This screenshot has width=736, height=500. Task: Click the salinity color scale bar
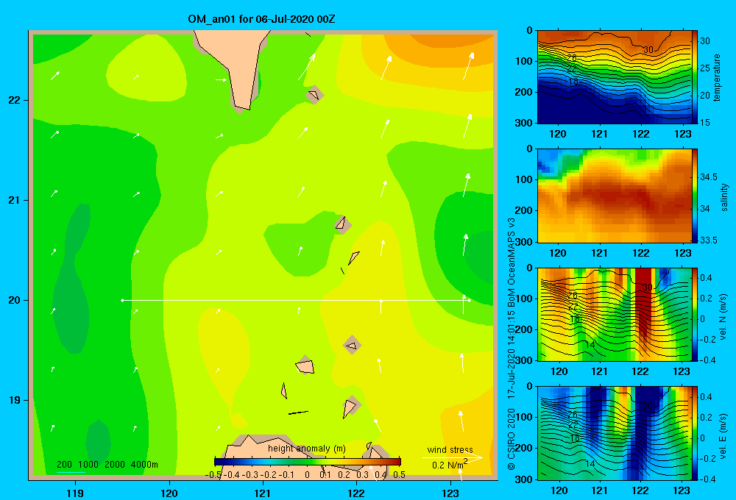[x=695, y=196]
